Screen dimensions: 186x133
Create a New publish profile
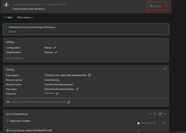pos(8,18)
